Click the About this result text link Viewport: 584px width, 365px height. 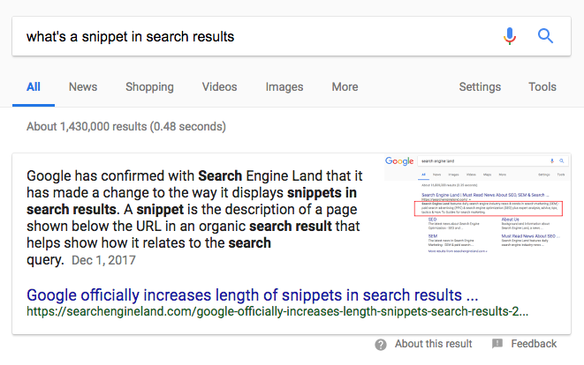click(434, 344)
